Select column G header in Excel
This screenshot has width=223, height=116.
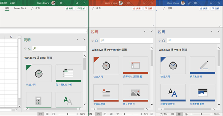[11, 37]
